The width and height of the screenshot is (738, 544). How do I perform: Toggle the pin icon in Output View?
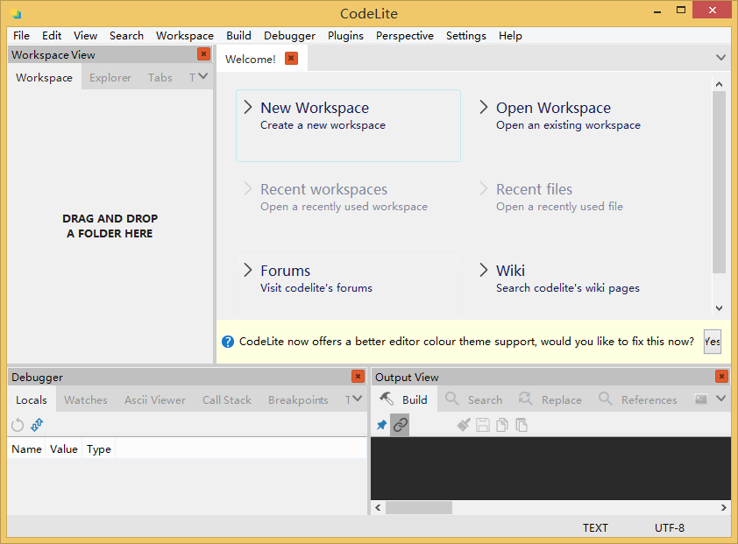click(x=381, y=425)
